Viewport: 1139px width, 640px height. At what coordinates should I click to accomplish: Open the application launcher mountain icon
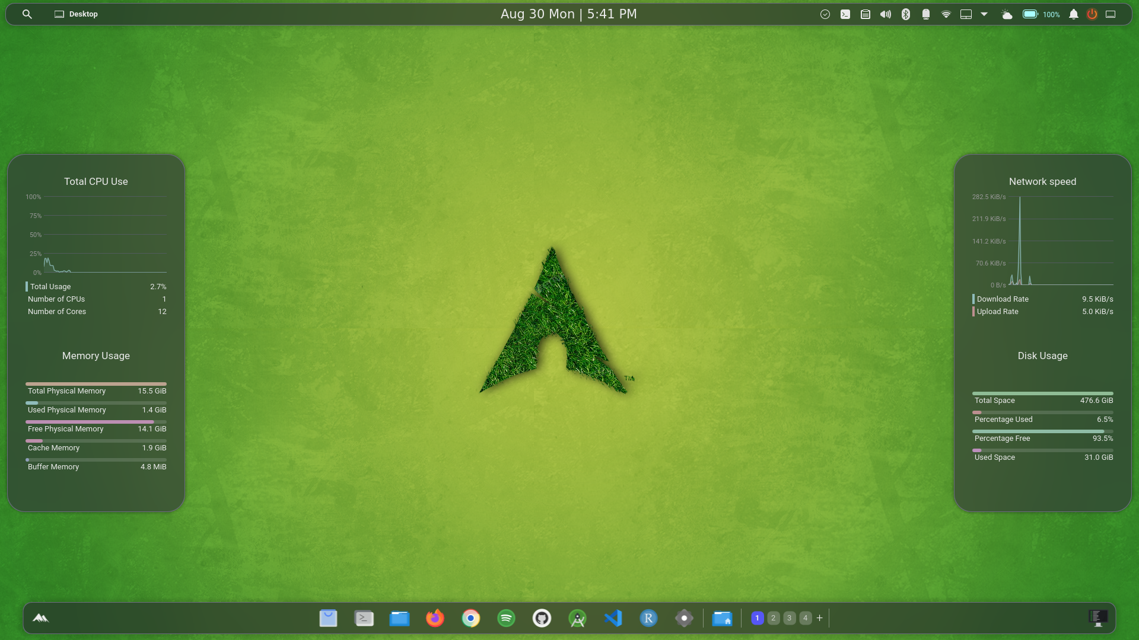(x=40, y=618)
